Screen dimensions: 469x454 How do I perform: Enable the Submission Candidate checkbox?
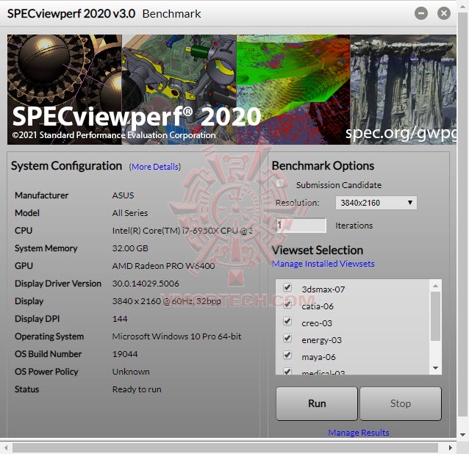(280, 184)
